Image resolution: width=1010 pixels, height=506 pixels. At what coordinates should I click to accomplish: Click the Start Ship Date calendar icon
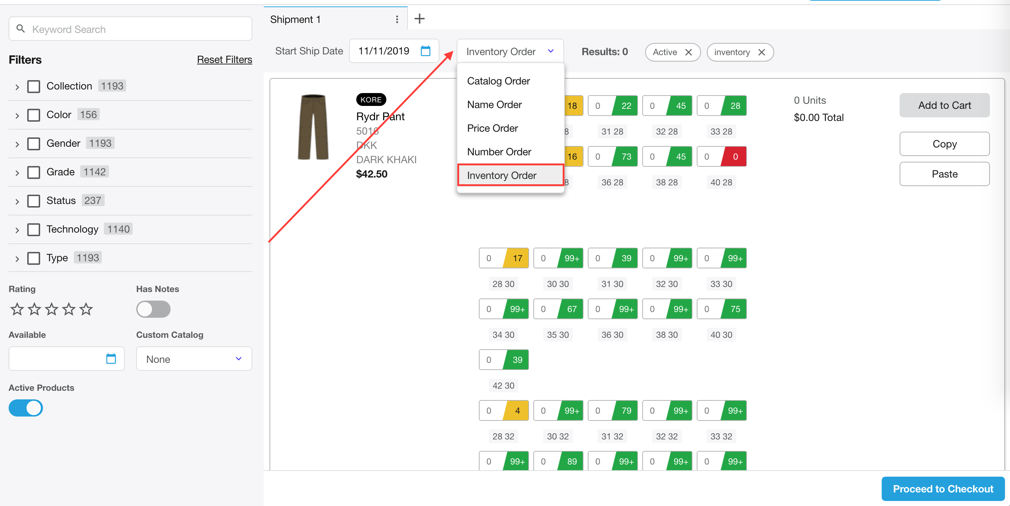pos(425,51)
